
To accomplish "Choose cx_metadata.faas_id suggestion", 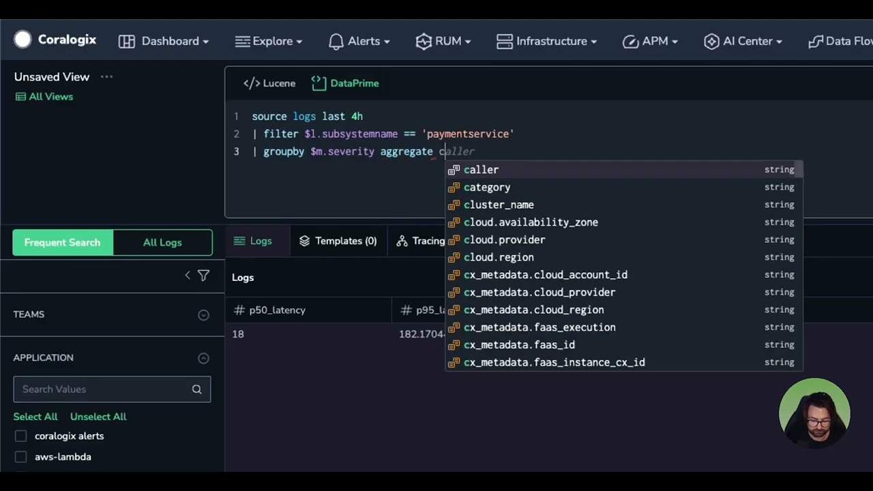I will 624,345.
